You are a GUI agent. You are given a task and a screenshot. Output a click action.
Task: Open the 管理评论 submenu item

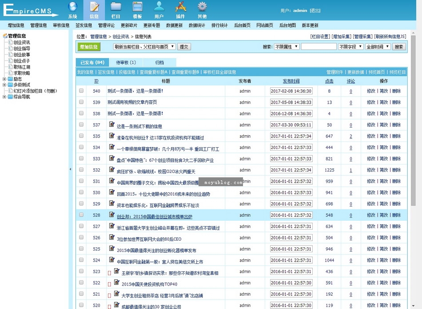(106, 25)
